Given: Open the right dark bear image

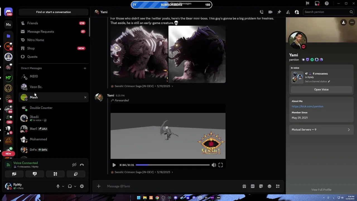Looking at the screenshot, I should pyautogui.click(x=197, y=54).
